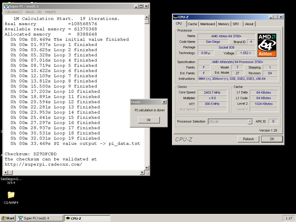Click the Loop 19 finished line
Screen dimensions: 296x222
(x=55, y=138)
